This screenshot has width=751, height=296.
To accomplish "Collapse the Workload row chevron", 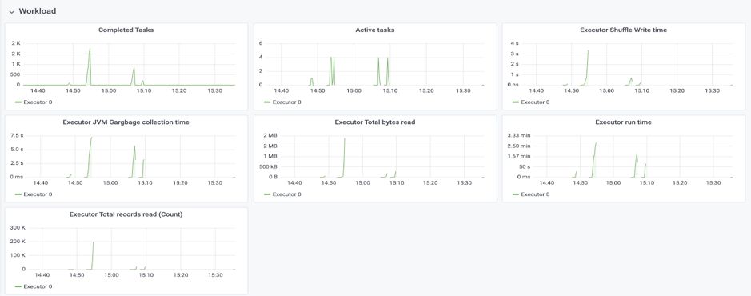I will click(11, 11).
